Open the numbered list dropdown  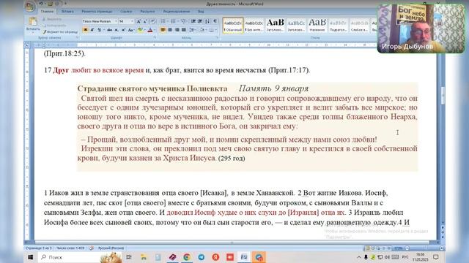point(177,21)
